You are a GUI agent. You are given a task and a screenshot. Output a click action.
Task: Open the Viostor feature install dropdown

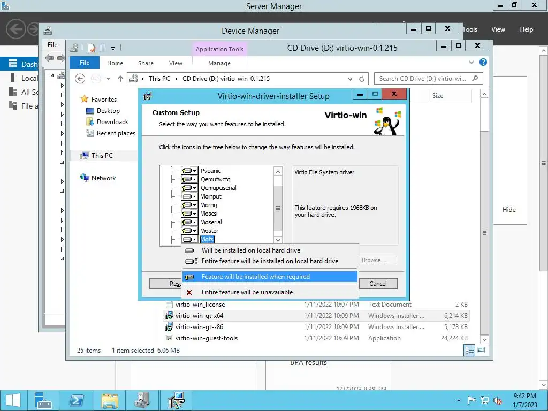(189, 231)
